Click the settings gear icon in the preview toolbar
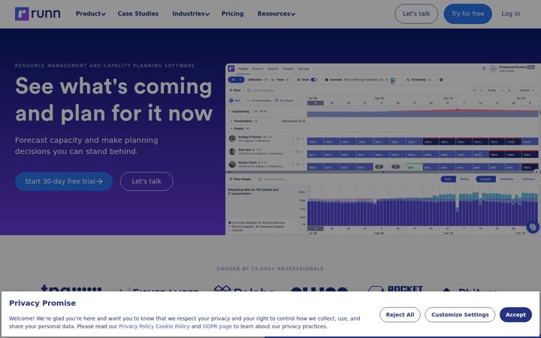The height and width of the screenshot is (338, 541). click(x=441, y=80)
